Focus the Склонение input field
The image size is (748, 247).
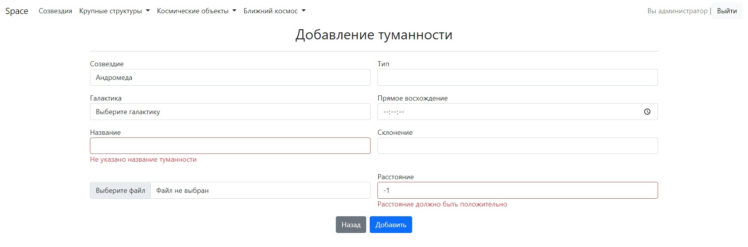[x=518, y=146]
